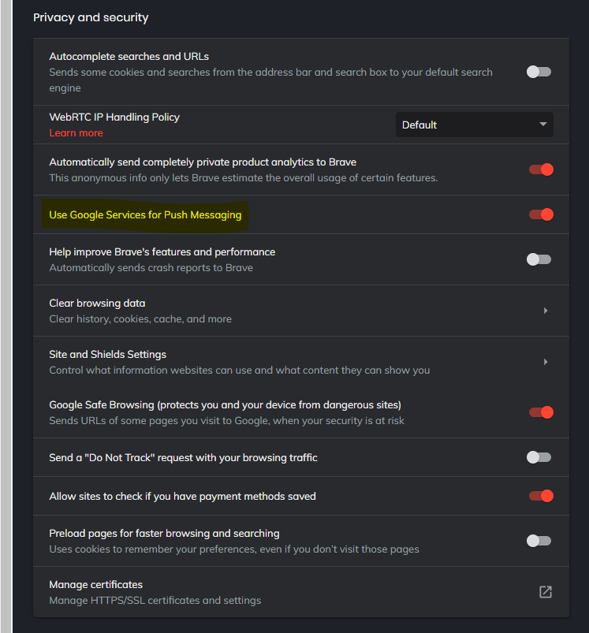Click the Clear browsing data arrow icon

545,311
